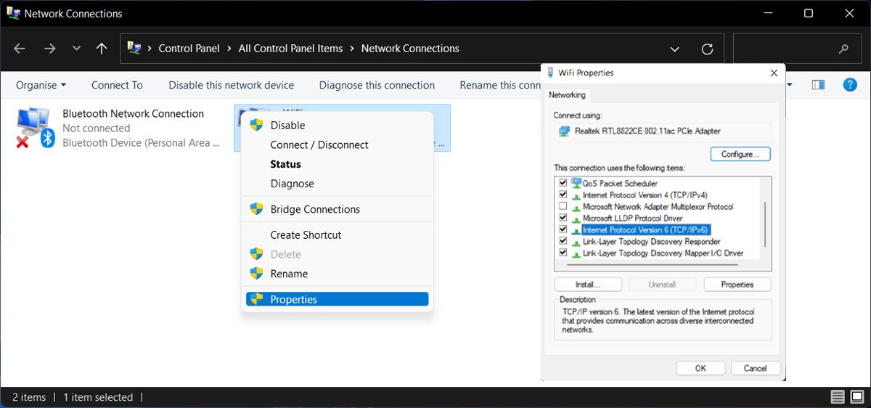The image size is (871, 408).
Task: Click shield icon beside Rename
Action: 256,274
